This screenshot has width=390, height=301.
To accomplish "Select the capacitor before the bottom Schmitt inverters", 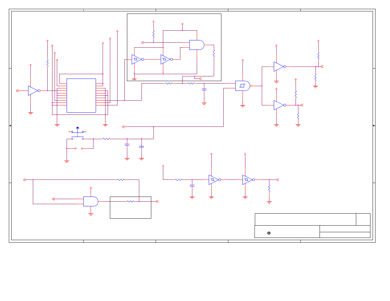I will 192,186.
